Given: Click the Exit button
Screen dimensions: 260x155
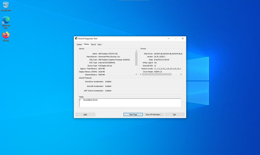Looking at the screenshot, I should pyautogui.click(x=174, y=114).
